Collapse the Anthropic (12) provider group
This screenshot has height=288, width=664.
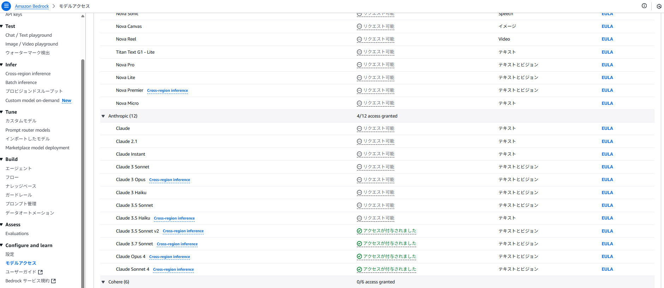pyautogui.click(x=103, y=116)
